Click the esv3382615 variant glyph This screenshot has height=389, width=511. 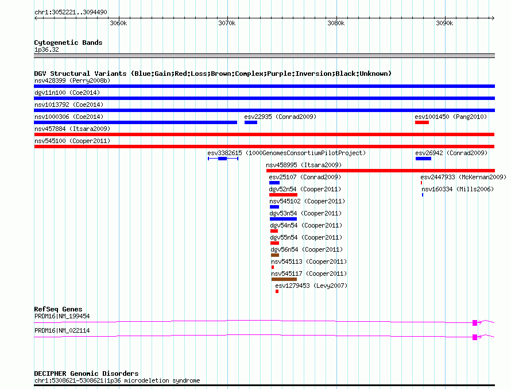tap(223, 159)
